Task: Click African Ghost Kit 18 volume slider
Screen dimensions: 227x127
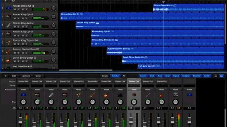Action: coord(40,10)
